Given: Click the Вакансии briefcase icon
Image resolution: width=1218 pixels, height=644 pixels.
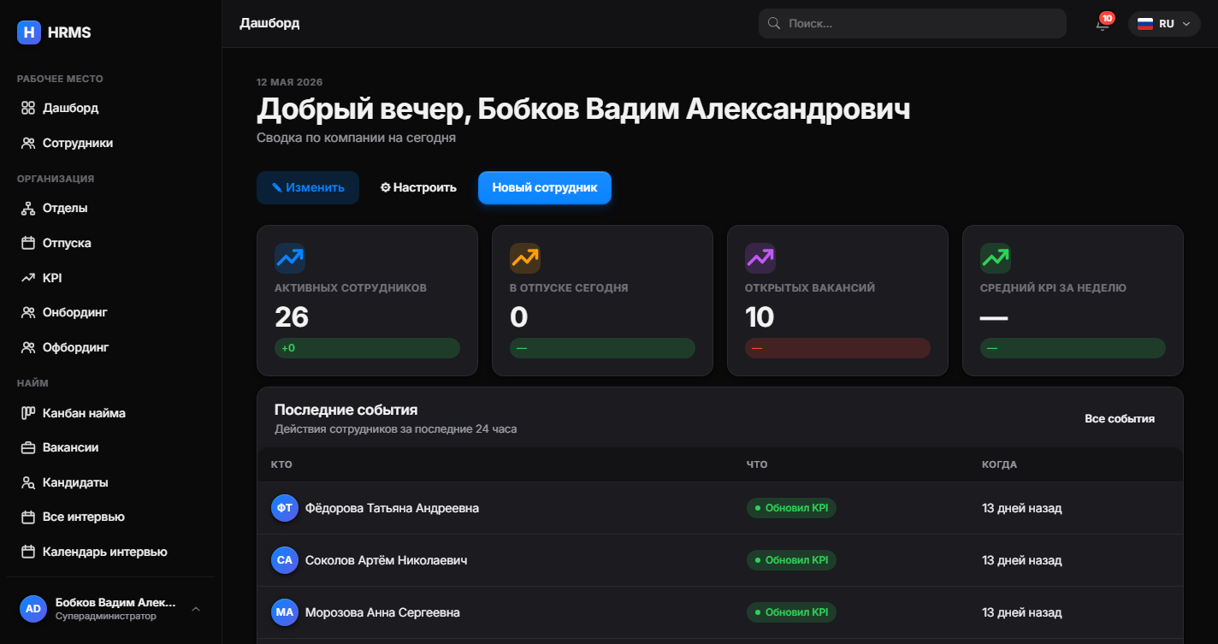Looking at the screenshot, I should (x=28, y=447).
